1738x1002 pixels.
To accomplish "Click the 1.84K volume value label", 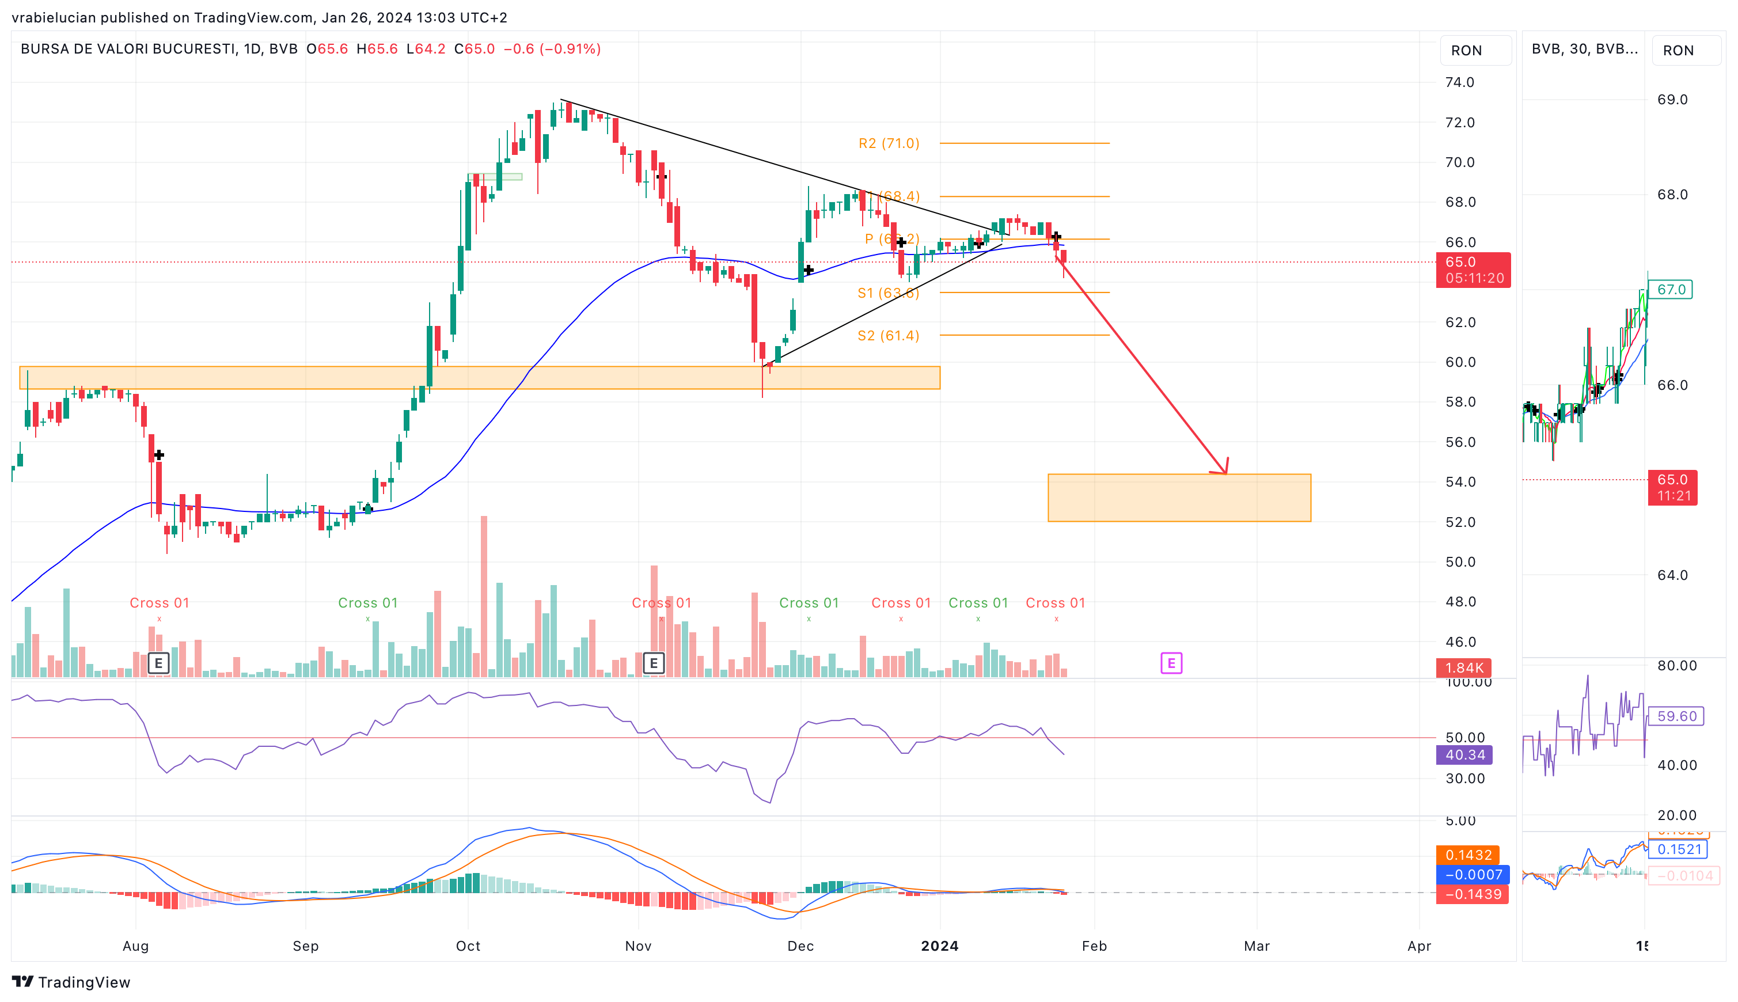I will point(1464,667).
